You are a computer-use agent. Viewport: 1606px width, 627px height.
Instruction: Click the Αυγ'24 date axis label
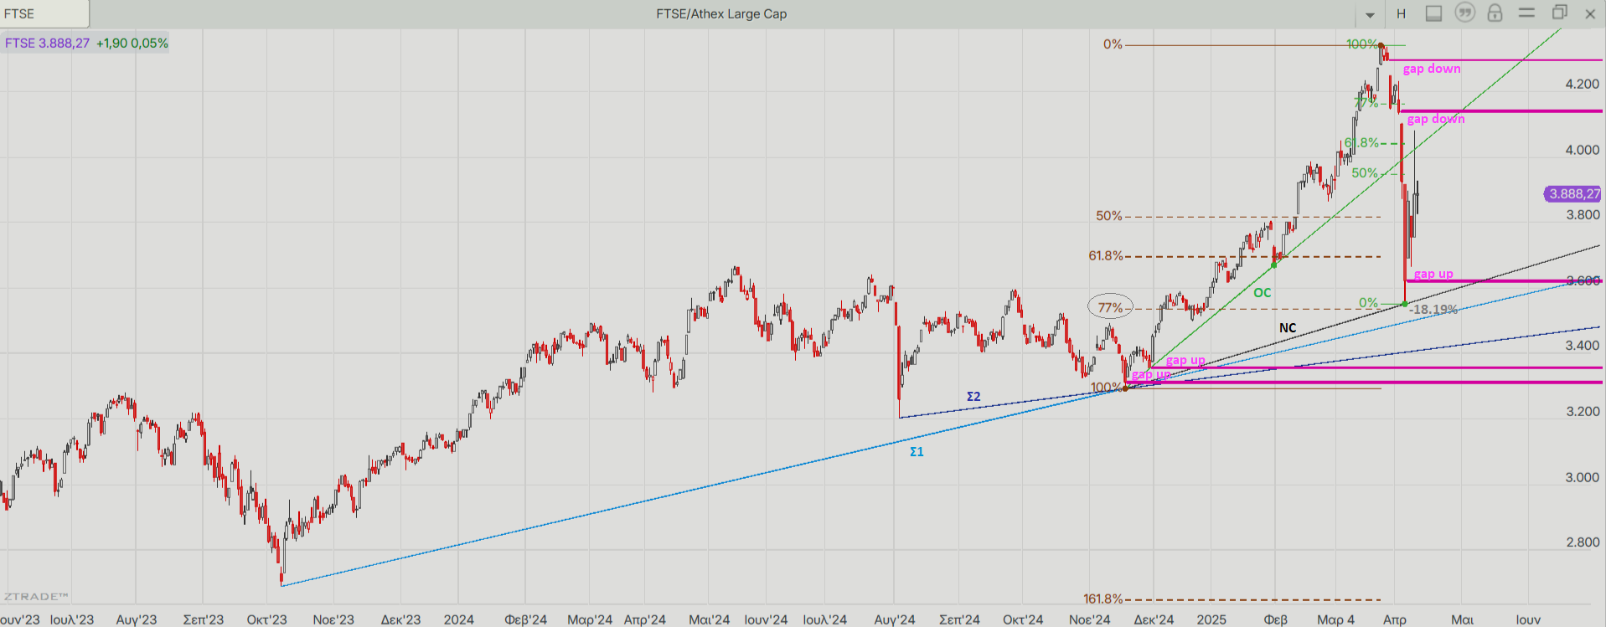click(x=895, y=619)
